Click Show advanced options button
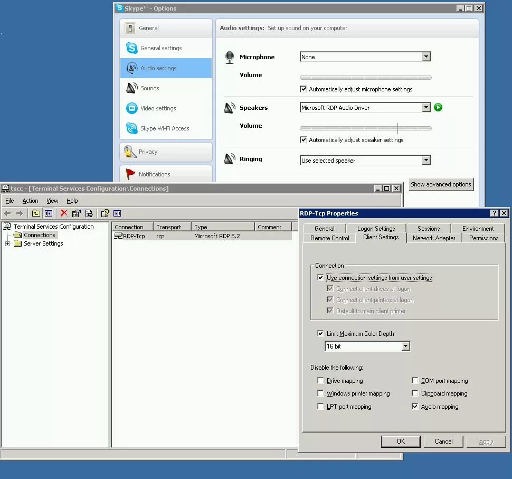512x479 pixels. click(441, 184)
